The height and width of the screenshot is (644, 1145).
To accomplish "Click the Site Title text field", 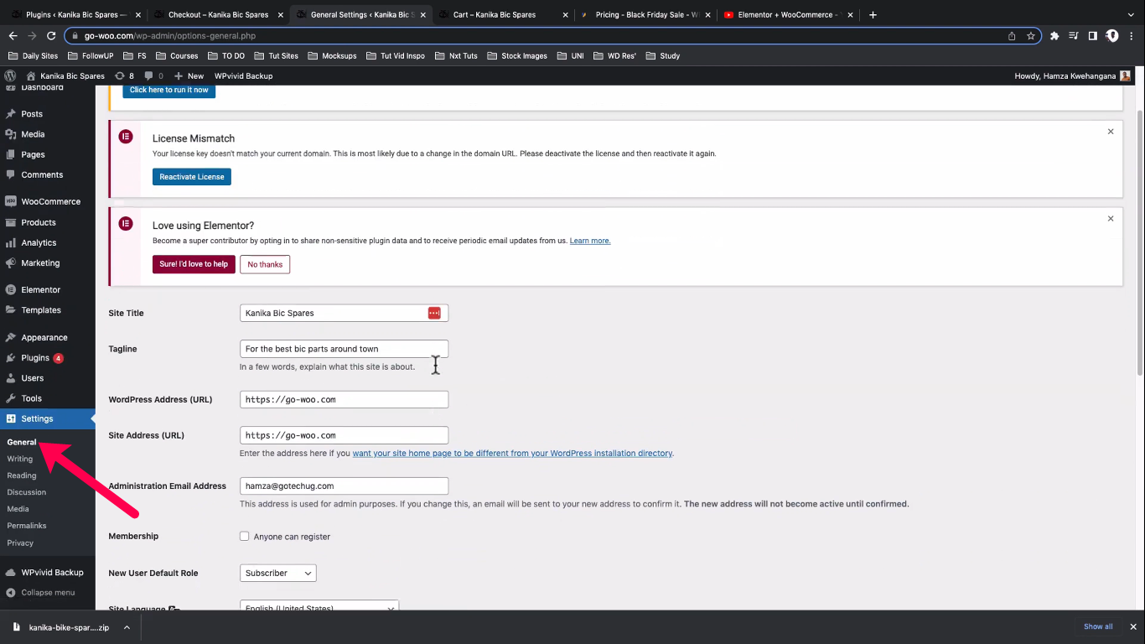I will click(x=344, y=313).
